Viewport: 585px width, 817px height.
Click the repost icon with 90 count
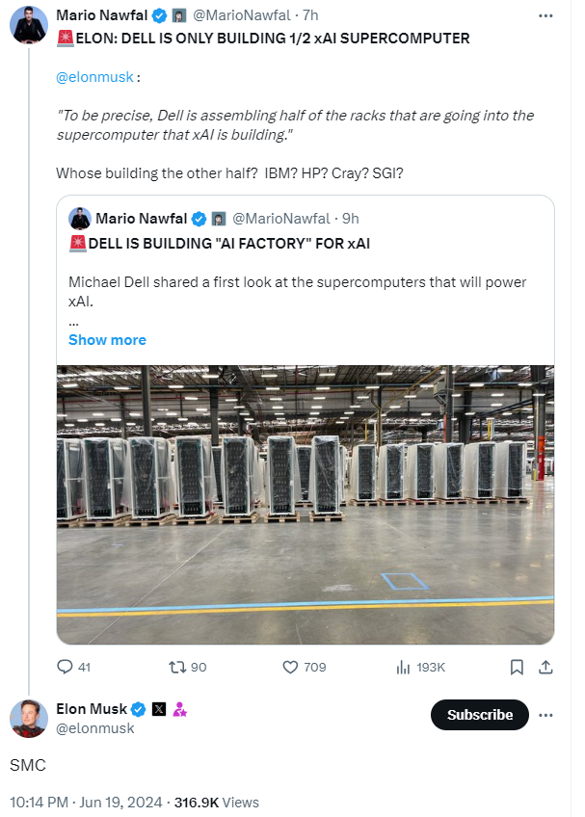tap(177, 667)
